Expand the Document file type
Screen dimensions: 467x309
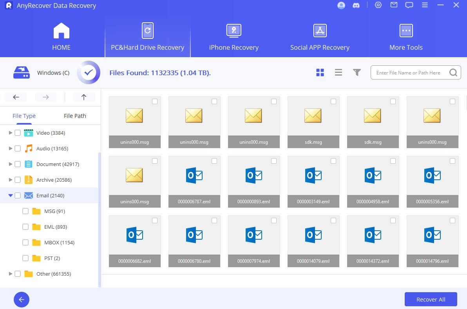tap(11, 164)
